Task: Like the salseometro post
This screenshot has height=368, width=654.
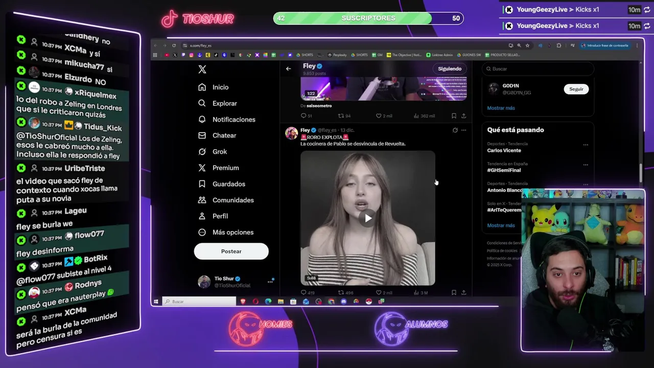Action: tap(384, 116)
